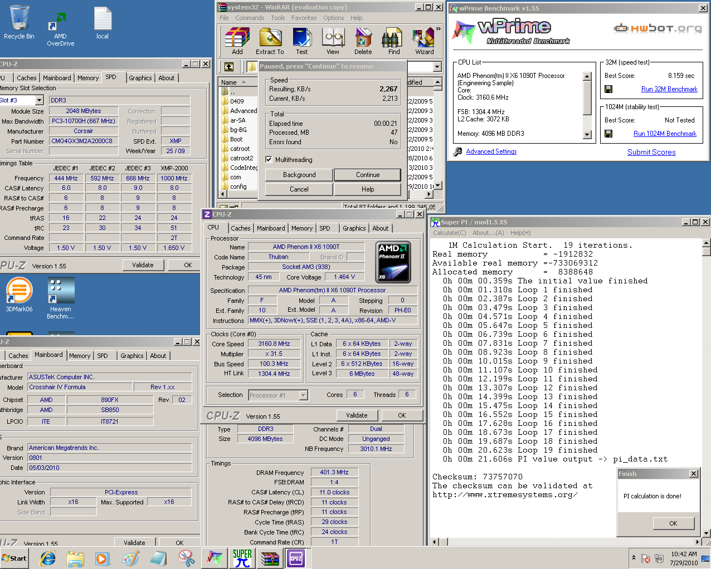The image size is (711, 569).
Task: Click the Super PI vertical scrollbar
Action: coord(706,388)
